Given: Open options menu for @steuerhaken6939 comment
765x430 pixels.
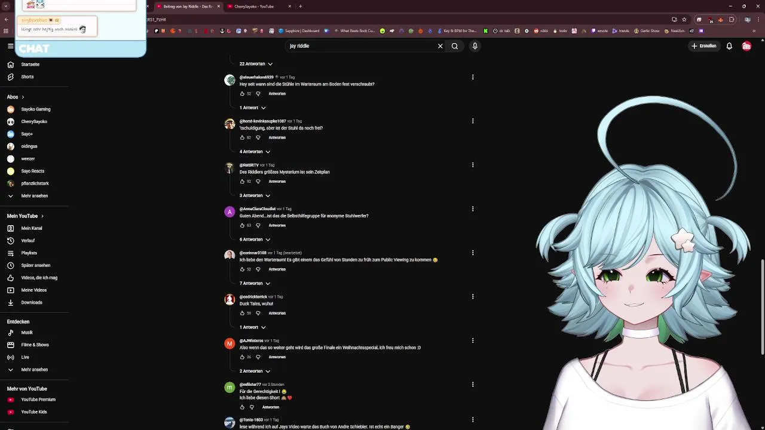Looking at the screenshot, I should [473, 77].
